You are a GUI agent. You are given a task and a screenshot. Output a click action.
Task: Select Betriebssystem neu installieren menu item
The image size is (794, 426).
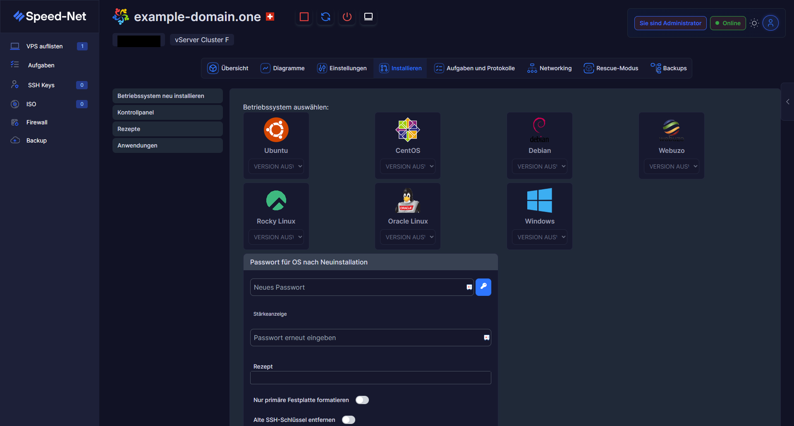tap(167, 96)
